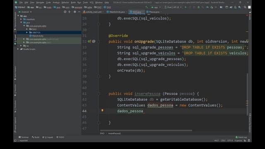Toggle fold marker on line 32 onUpgrade method
The image size is (265, 149).
[x=99, y=41]
